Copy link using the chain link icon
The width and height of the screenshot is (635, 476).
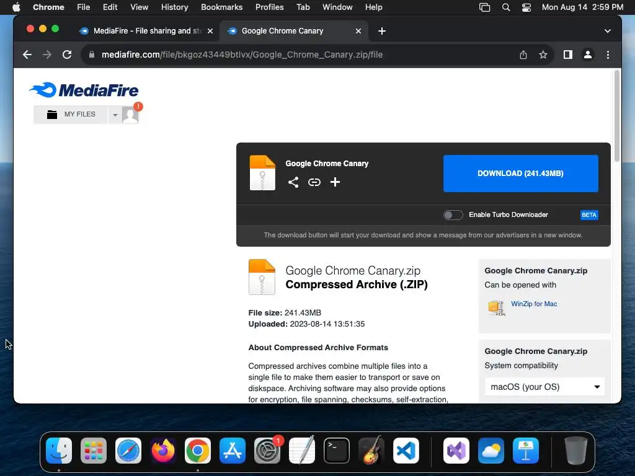click(314, 182)
